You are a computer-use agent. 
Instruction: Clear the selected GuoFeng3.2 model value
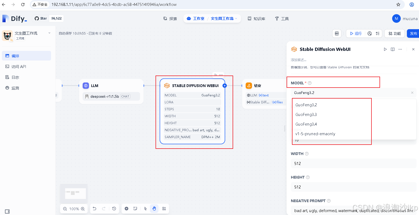click(x=412, y=93)
